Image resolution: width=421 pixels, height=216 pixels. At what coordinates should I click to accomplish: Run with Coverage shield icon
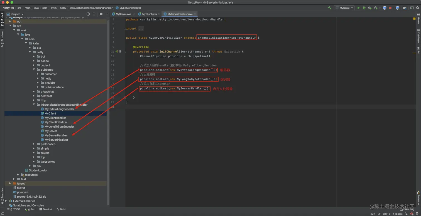[370, 8]
